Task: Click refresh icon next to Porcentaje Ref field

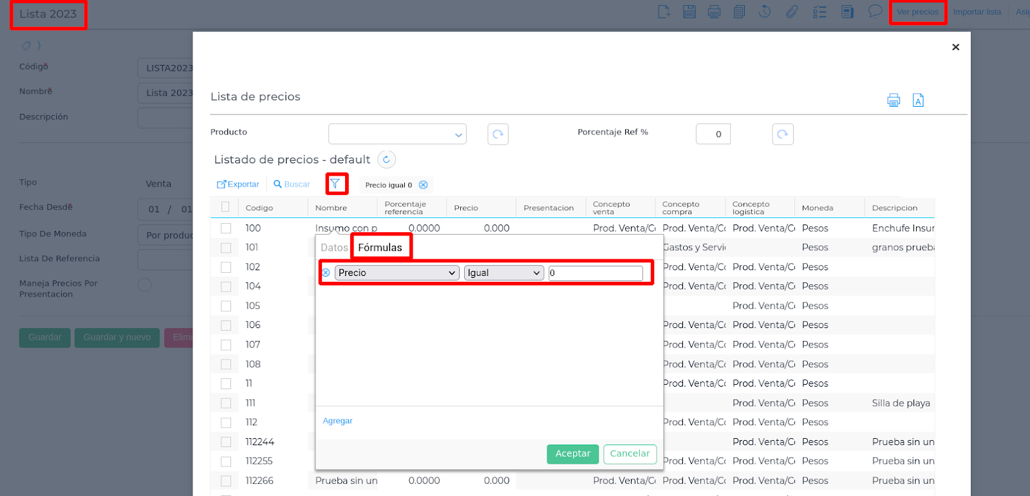Action: [782, 134]
